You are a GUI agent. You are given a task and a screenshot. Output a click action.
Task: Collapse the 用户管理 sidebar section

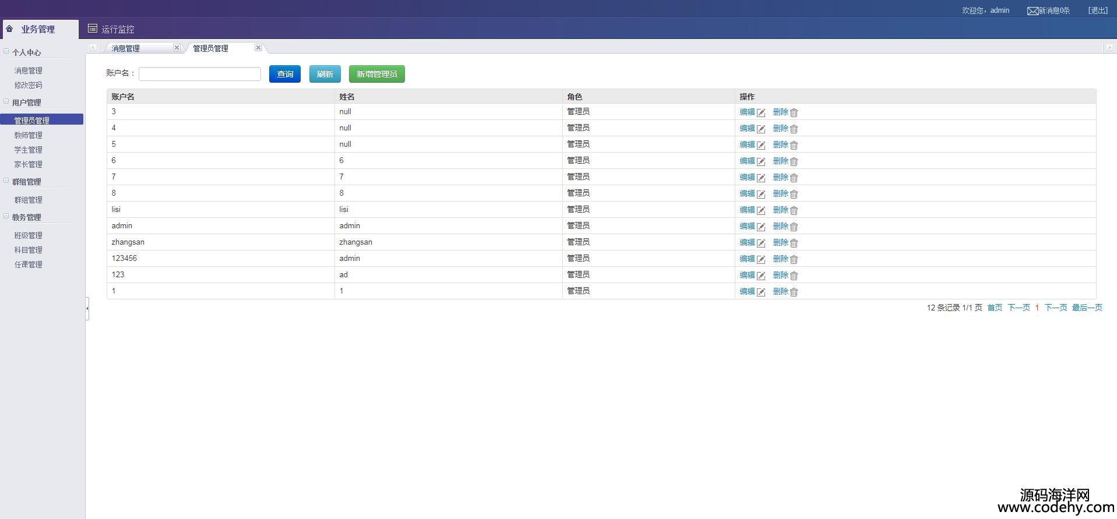pos(6,102)
